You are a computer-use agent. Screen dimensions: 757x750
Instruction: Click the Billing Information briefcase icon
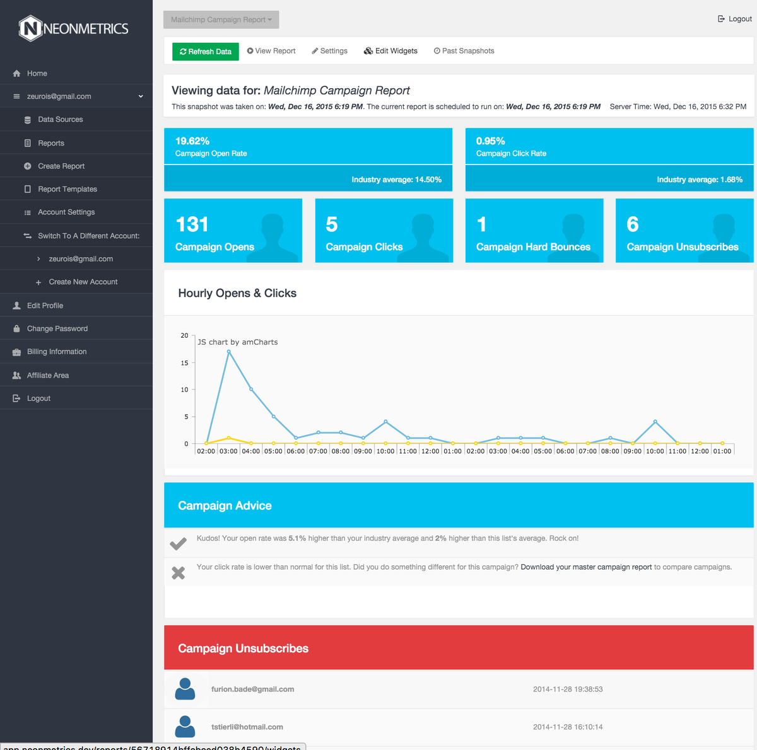click(x=17, y=352)
